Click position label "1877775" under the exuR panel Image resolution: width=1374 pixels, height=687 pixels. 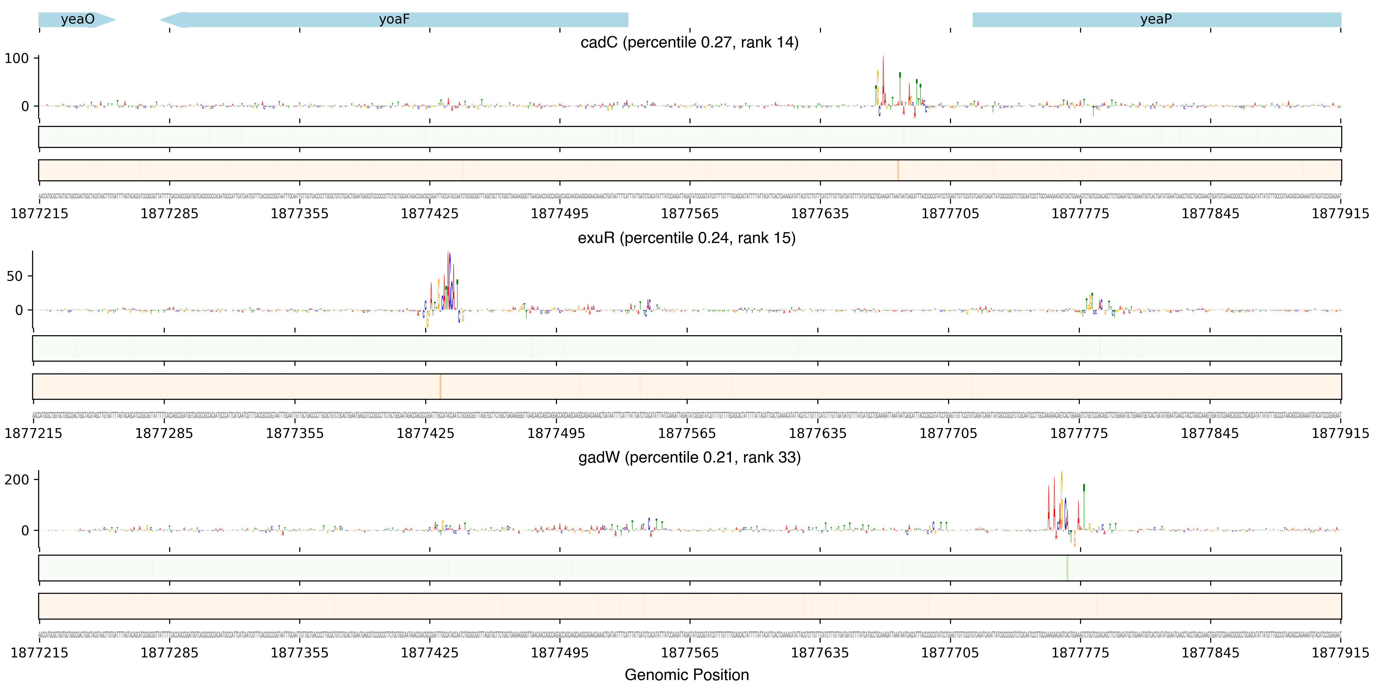click(1079, 434)
